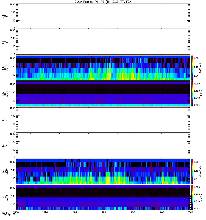Click the 1 y-axis tick of thb fff 2 panel

click(x=15, y=54)
